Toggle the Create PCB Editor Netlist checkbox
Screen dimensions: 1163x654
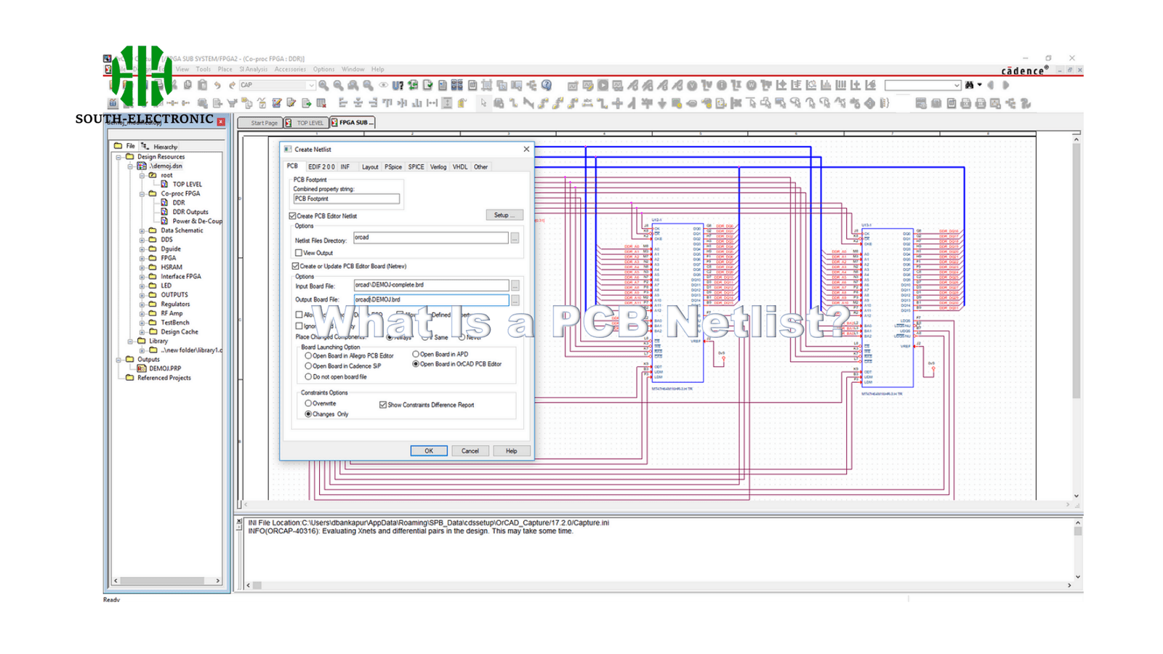pos(293,216)
